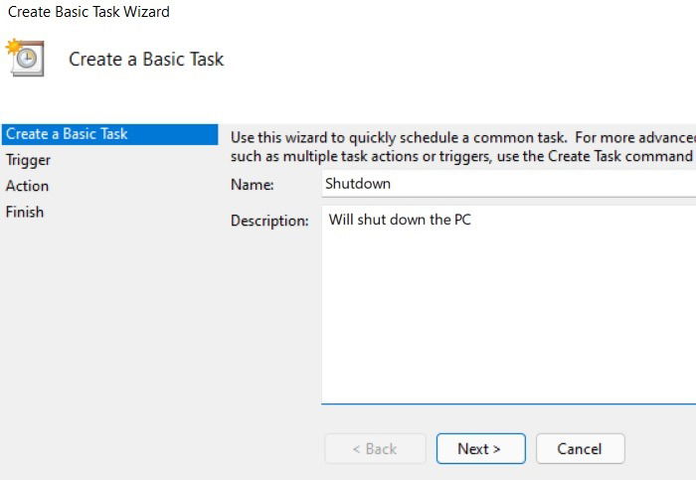Image resolution: width=696 pixels, height=480 pixels.
Task: Click the wizard instruction text line
Action: 463,137
